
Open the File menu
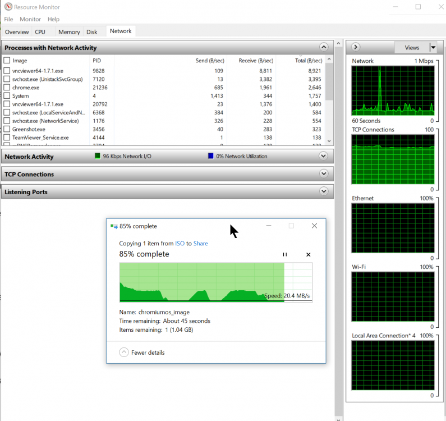point(8,19)
